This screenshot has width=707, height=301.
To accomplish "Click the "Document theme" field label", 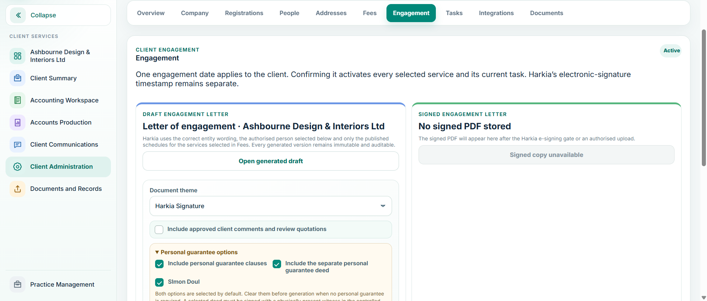I will click(x=173, y=190).
